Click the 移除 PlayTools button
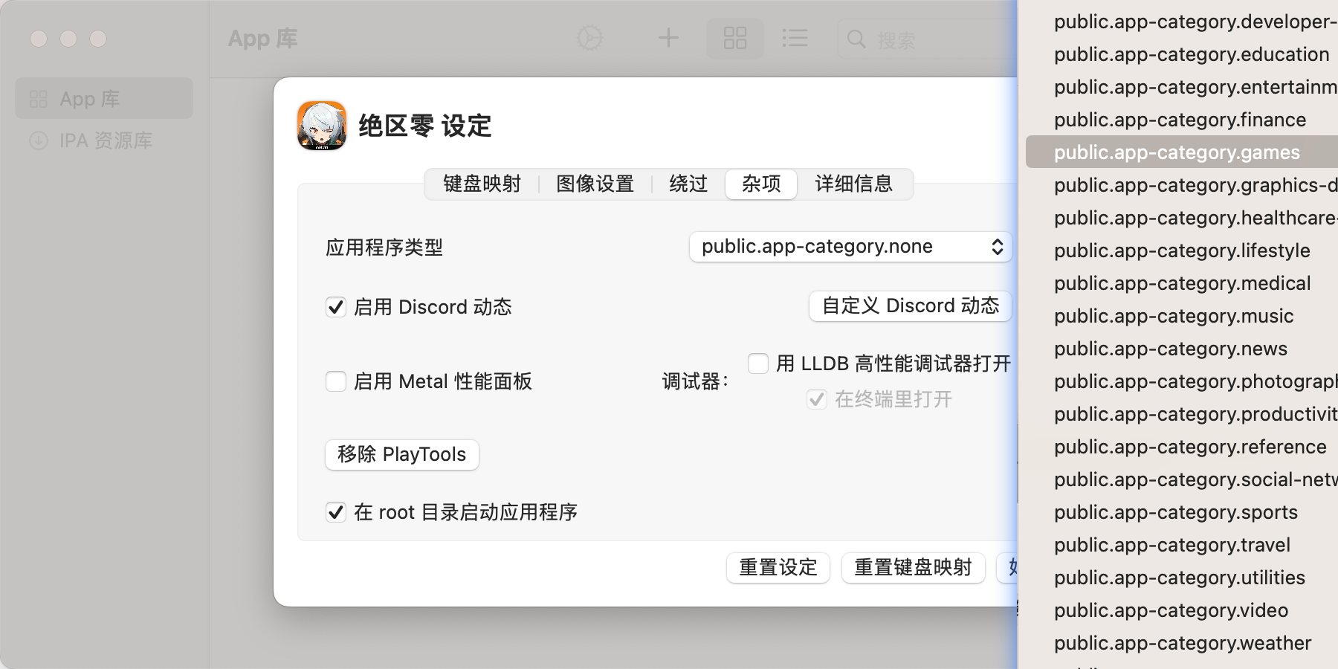Screen dimensions: 1338x669 [x=401, y=454]
